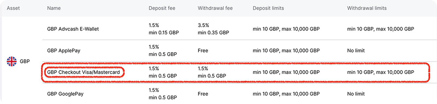Click GooglePay Free withdrawal fee cell

(203, 94)
